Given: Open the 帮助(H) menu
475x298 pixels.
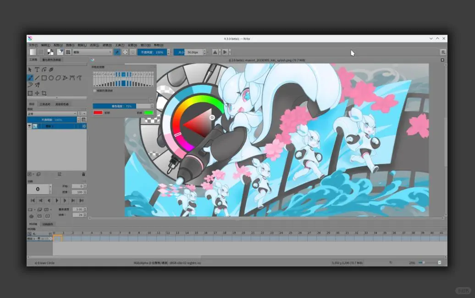Looking at the screenshot, I should coord(159,45).
